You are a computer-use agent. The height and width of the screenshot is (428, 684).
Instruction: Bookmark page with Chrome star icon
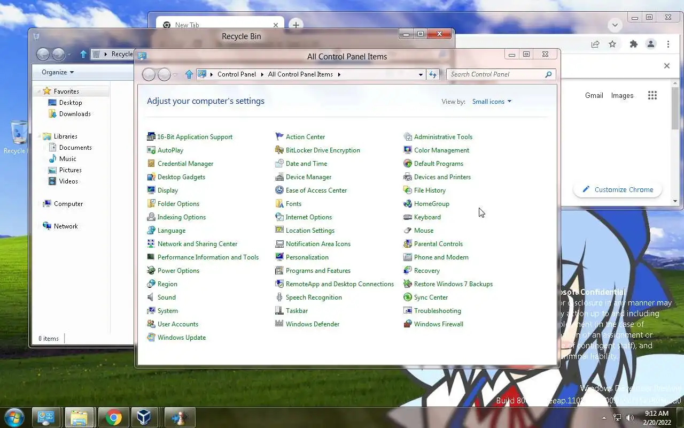[612, 44]
